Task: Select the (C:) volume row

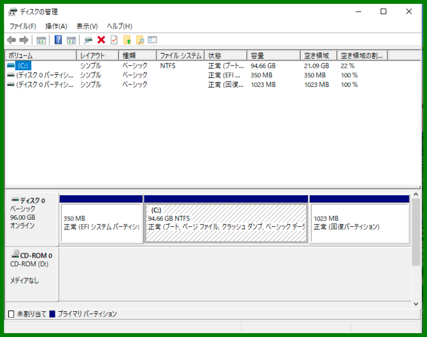Action: tap(23, 66)
